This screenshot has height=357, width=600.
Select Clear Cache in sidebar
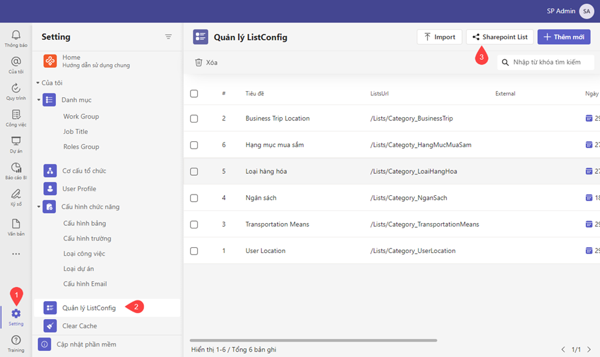pyautogui.click(x=79, y=326)
